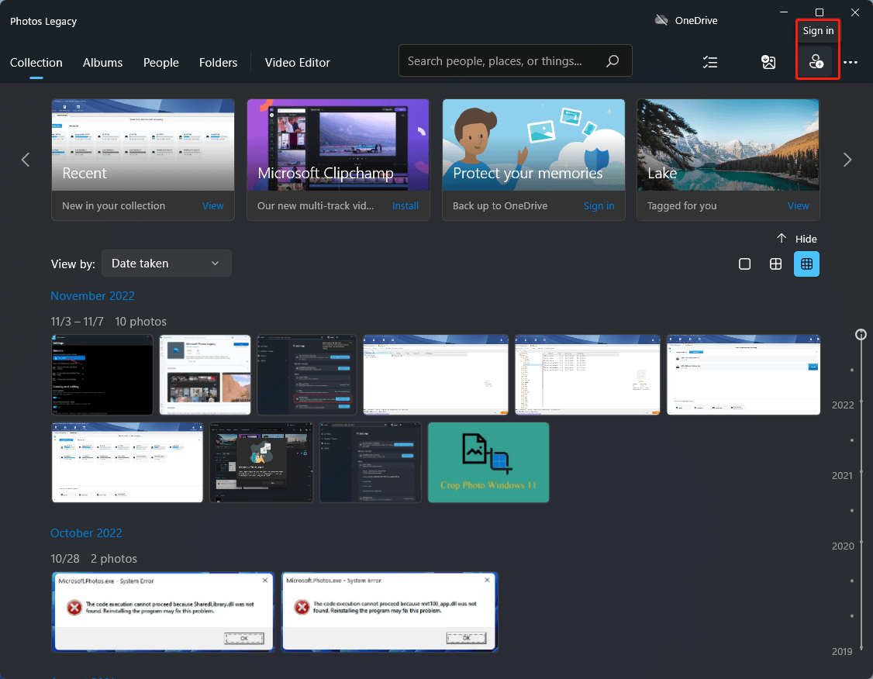Open the Video Editor tab

pyautogui.click(x=297, y=62)
